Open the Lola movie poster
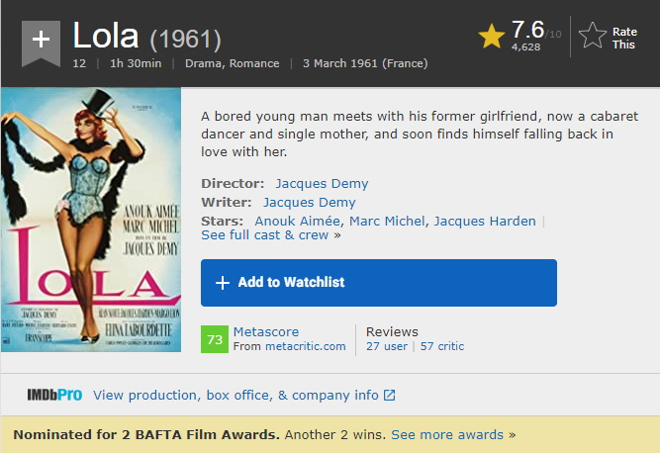Image resolution: width=660 pixels, height=453 pixels. tap(91, 219)
